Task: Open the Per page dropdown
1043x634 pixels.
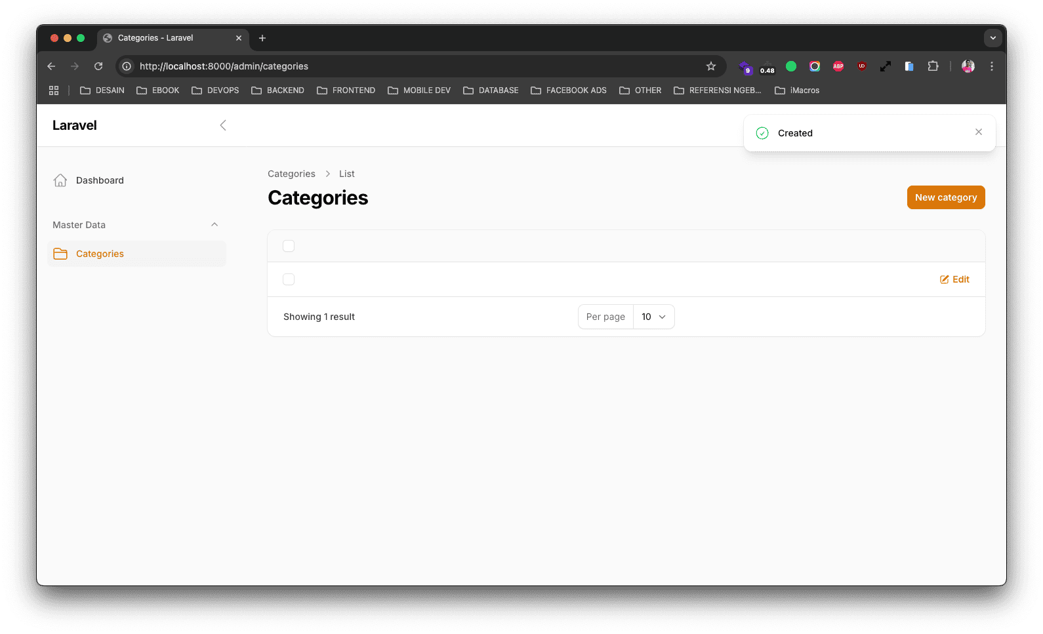Action: coord(653,317)
